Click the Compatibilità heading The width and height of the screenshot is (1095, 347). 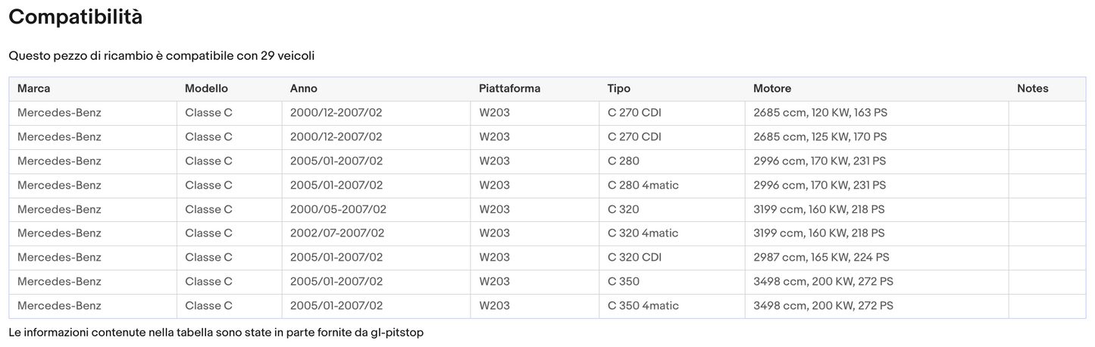click(x=75, y=17)
